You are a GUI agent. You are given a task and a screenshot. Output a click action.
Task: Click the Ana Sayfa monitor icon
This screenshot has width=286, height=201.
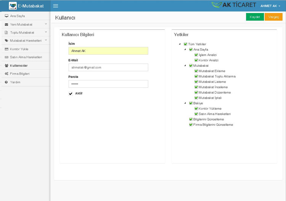coord(6,16)
